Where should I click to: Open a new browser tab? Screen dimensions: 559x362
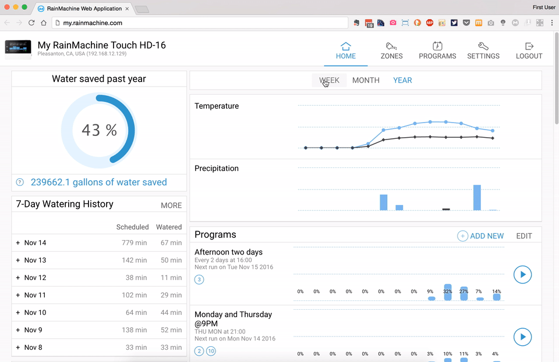142,9
